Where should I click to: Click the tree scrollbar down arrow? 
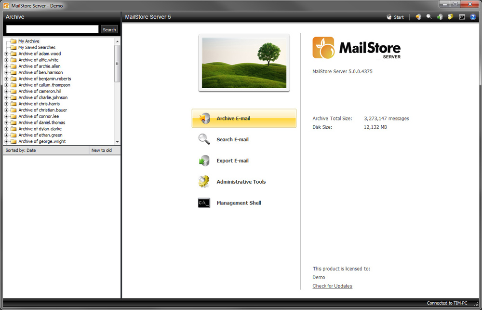pyautogui.click(x=117, y=142)
